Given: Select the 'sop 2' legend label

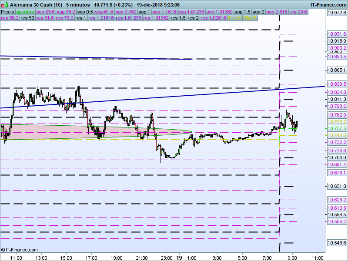Looking at the screenshot, I should point(258,12).
